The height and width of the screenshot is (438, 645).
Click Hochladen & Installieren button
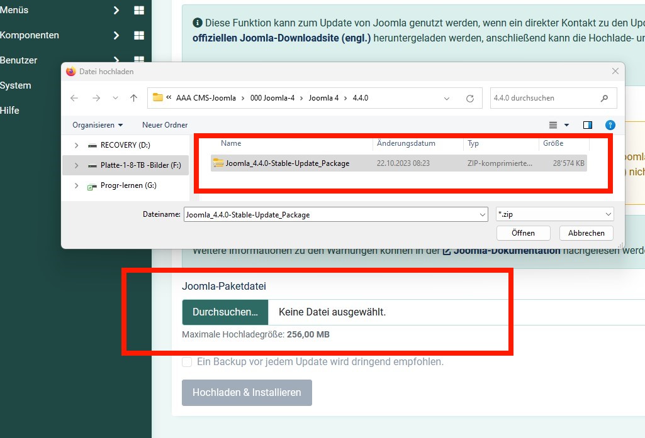click(x=247, y=392)
